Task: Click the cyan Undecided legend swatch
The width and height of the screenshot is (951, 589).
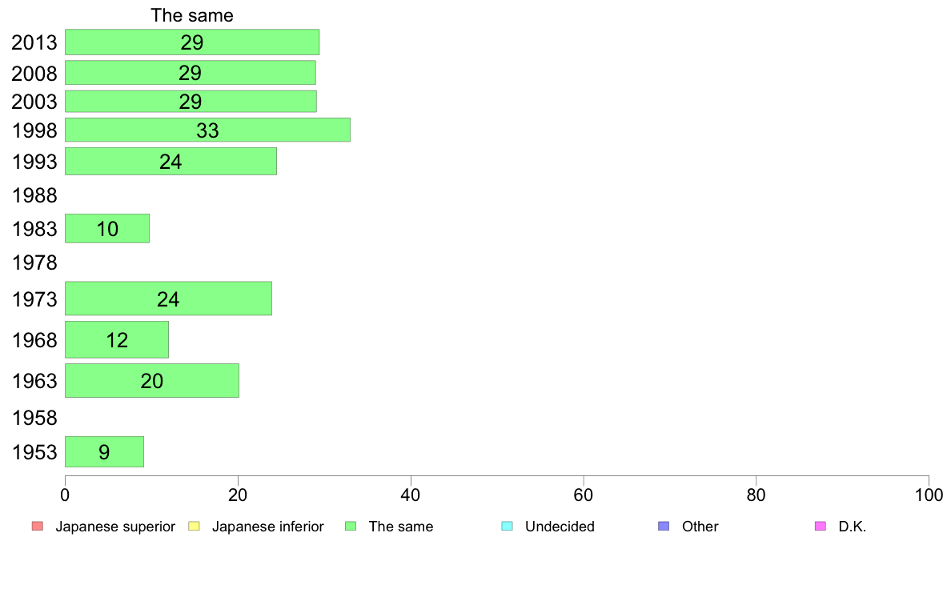Action: 507,526
